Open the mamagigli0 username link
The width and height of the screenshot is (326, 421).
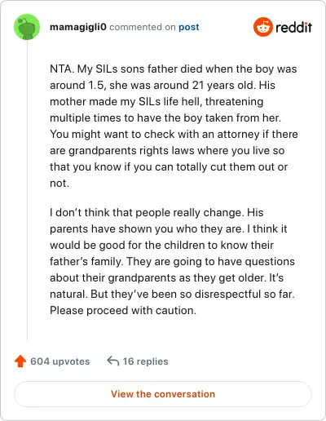click(x=78, y=27)
